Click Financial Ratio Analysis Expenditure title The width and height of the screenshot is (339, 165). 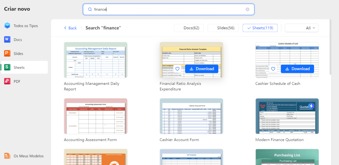click(180, 86)
